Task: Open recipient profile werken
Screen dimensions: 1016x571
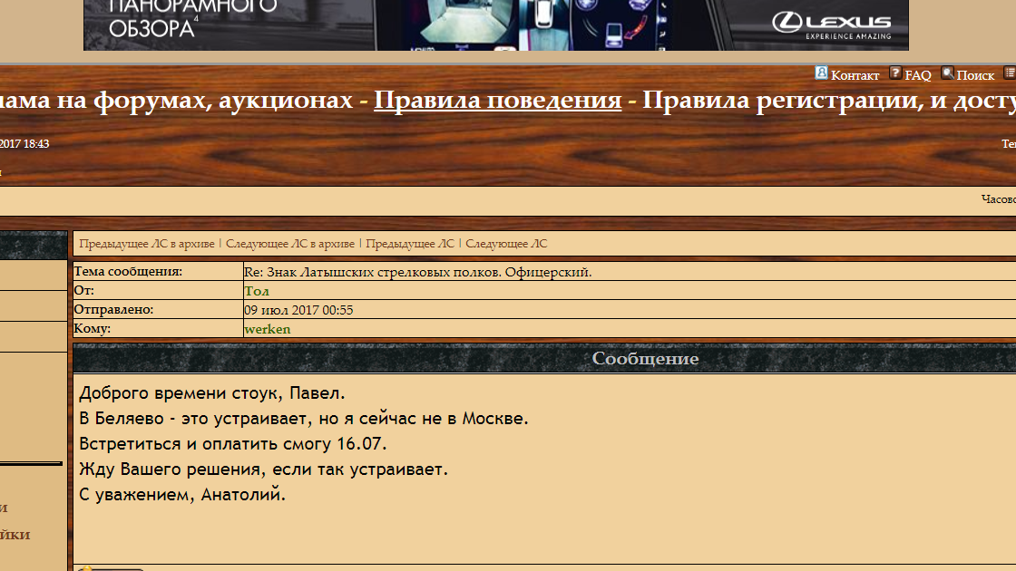Action: pyautogui.click(x=267, y=329)
